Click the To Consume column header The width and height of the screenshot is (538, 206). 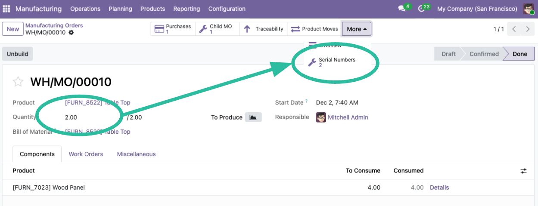[x=363, y=171]
